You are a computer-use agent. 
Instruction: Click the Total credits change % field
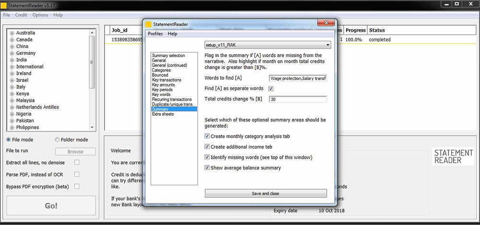pos(298,99)
